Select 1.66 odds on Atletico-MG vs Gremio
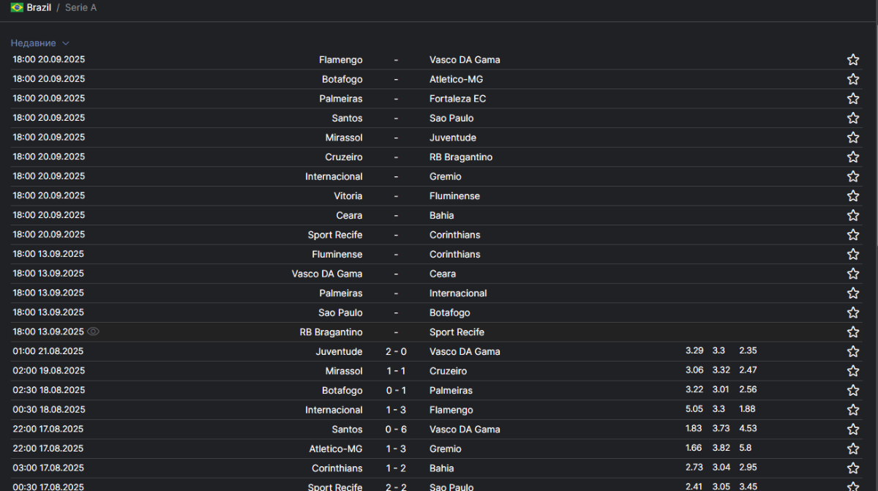The height and width of the screenshot is (491, 878). [694, 448]
